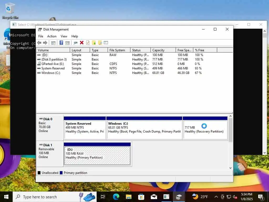This screenshot has height=202, width=269.
Task: Select the System Reserved volume row
Action: [134, 68]
